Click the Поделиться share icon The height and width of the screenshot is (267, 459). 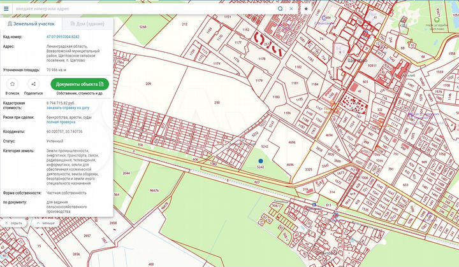click(x=33, y=84)
